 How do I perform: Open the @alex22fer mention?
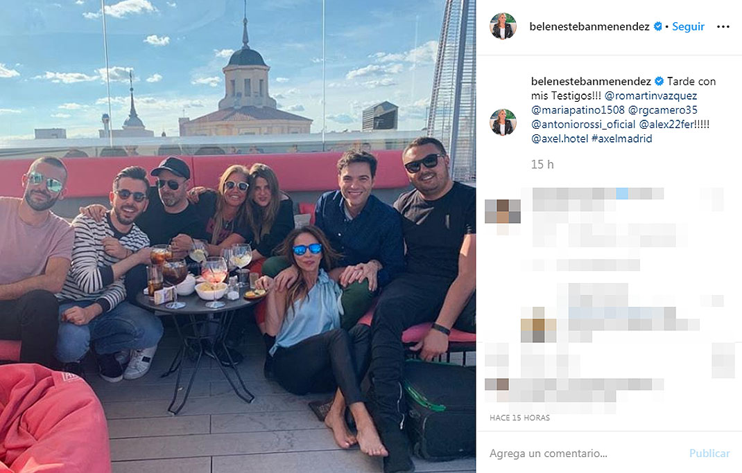point(666,124)
